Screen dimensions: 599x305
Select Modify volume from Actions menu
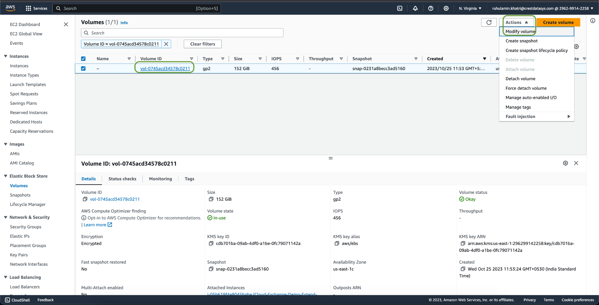(537, 32)
